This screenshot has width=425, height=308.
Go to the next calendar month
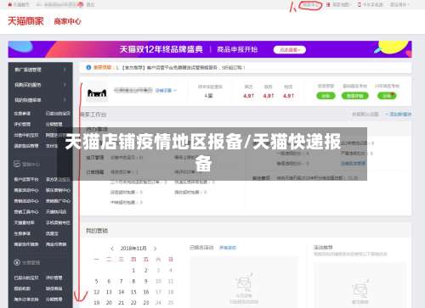point(155,249)
